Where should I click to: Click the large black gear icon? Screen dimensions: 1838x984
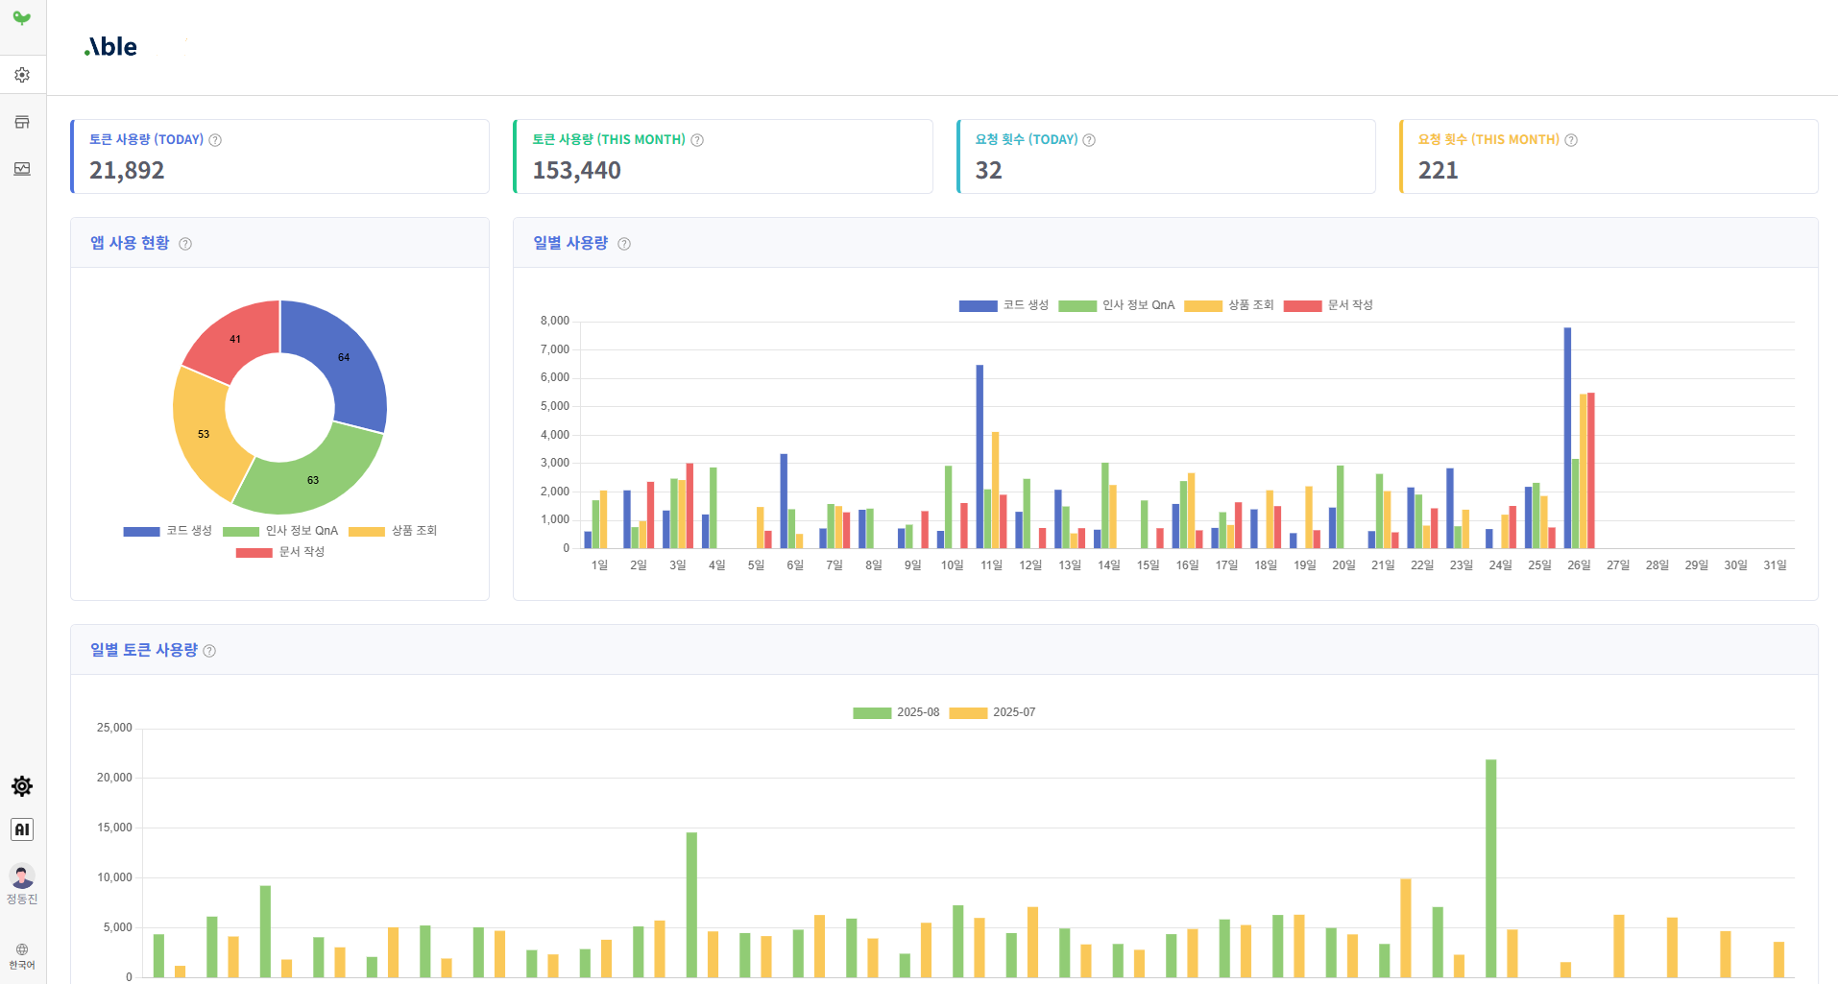pyautogui.click(x=22, y=786)
